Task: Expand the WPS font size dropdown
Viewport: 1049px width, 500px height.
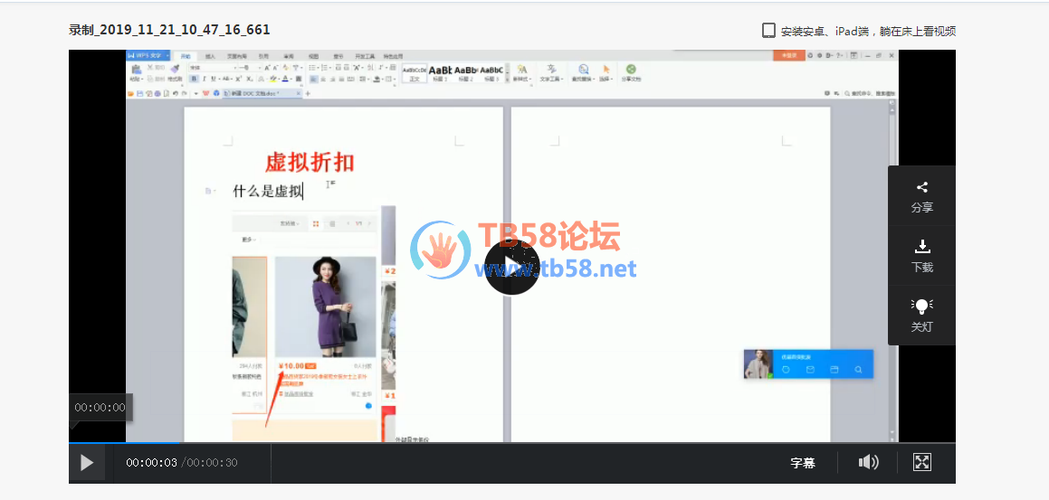Action: point(260,68)
